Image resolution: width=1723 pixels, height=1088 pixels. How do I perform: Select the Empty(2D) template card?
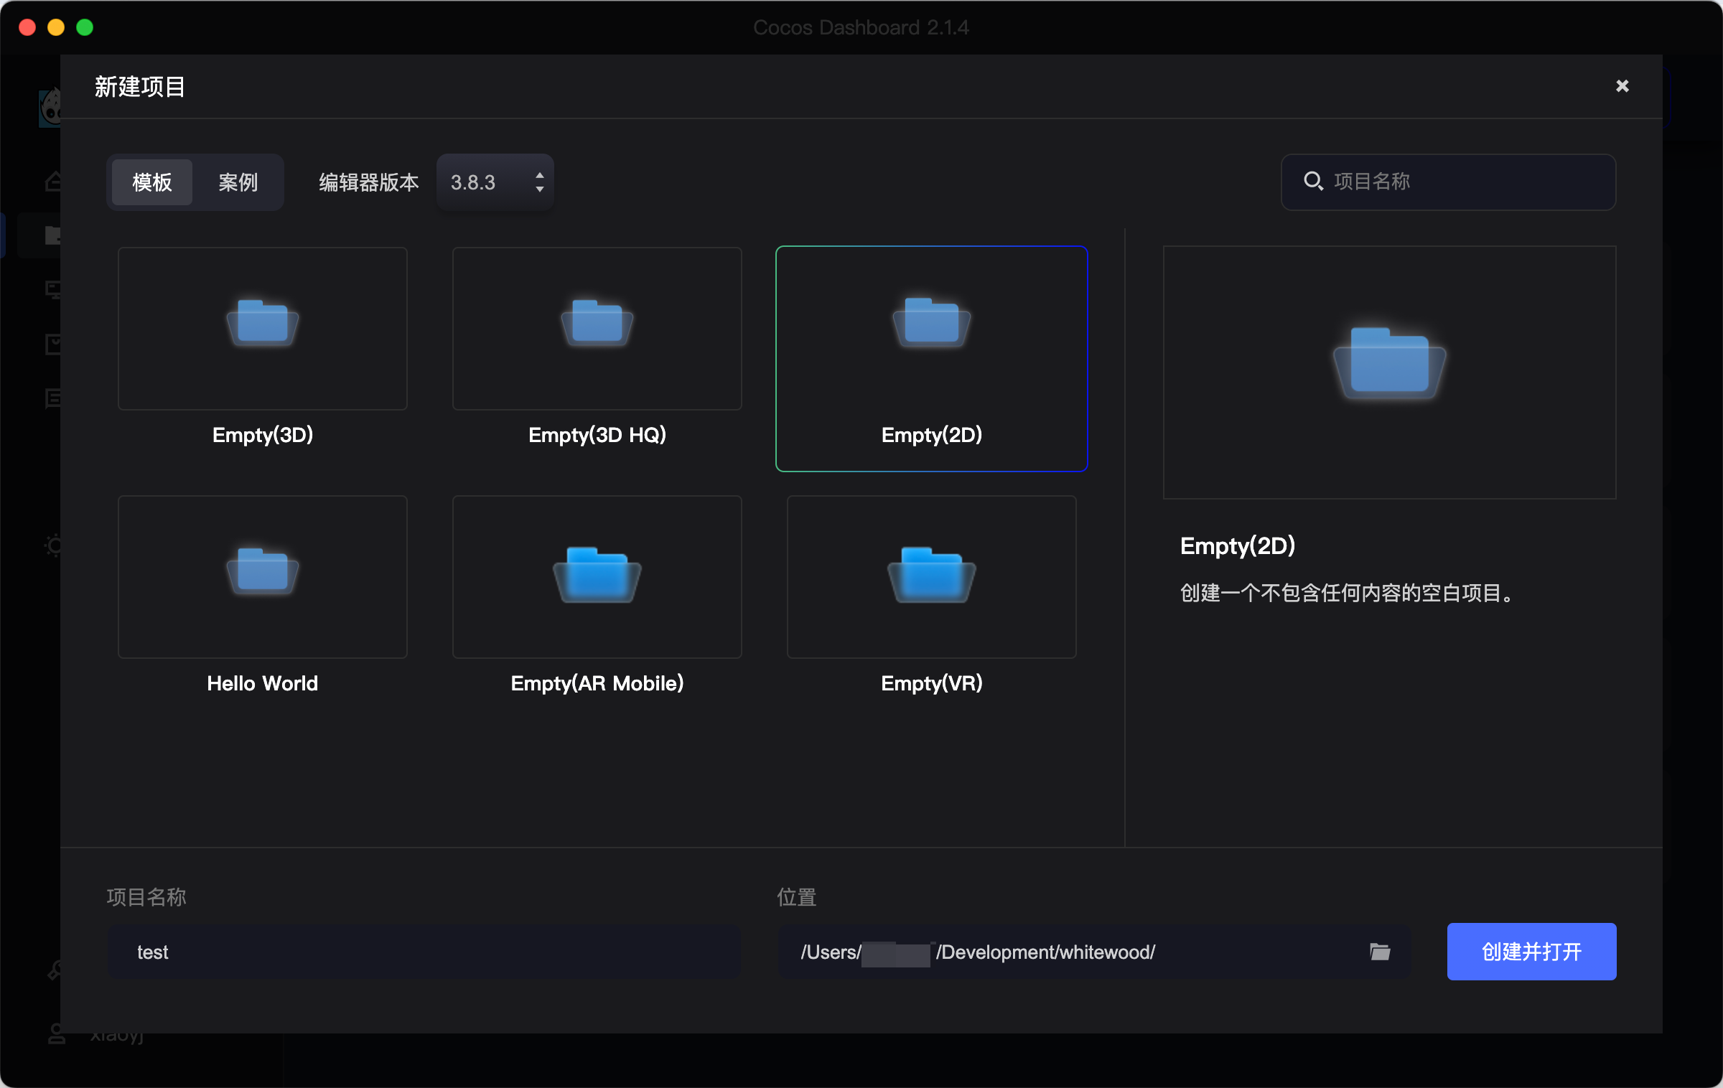(x=931, y=359)
